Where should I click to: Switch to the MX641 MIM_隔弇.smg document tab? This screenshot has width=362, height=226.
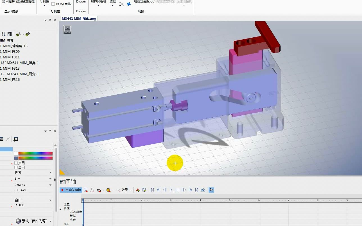pyautogui.click(x=79, y=18)
